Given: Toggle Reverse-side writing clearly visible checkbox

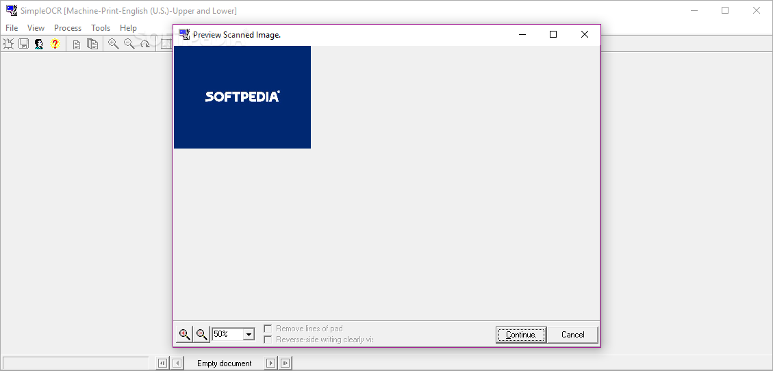Looking at the screenshot, I should [268, 340].
